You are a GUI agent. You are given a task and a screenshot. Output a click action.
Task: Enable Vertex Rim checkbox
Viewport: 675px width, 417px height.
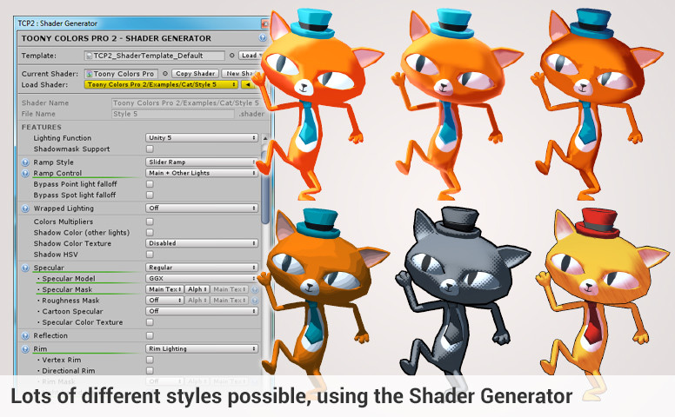[150, 360]
